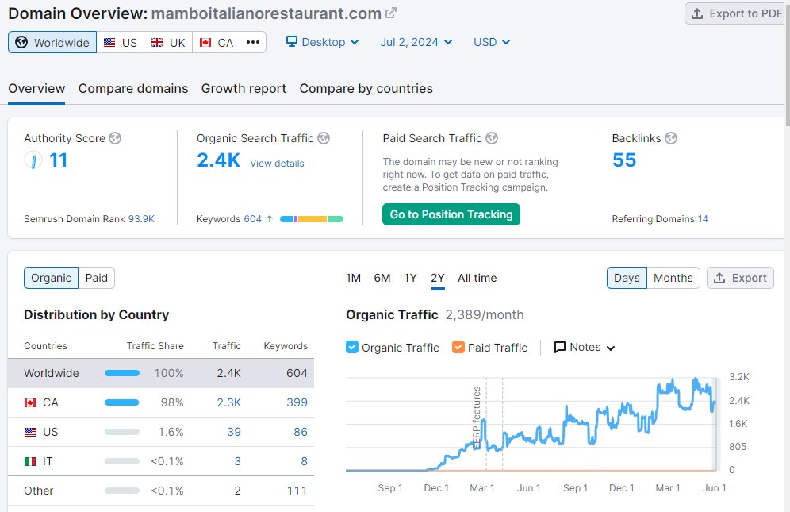Screen dimensions: 790x512
Task: Open the Overview tab
Action: (36, 89)
